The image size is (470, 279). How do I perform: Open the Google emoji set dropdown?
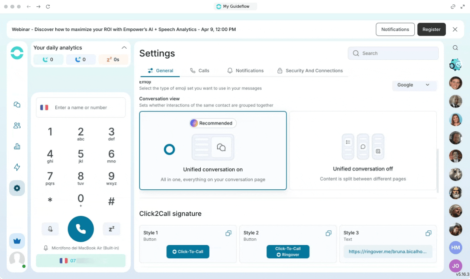(x=414, y=85)
